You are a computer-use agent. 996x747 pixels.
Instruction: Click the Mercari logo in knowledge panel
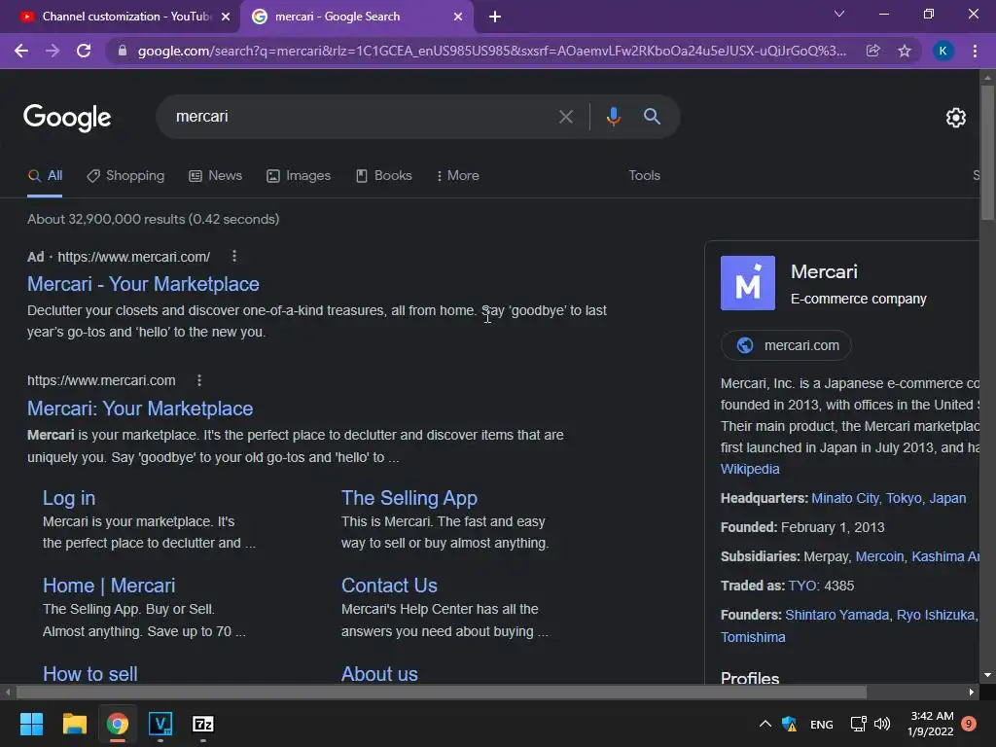tap(748, 283)
